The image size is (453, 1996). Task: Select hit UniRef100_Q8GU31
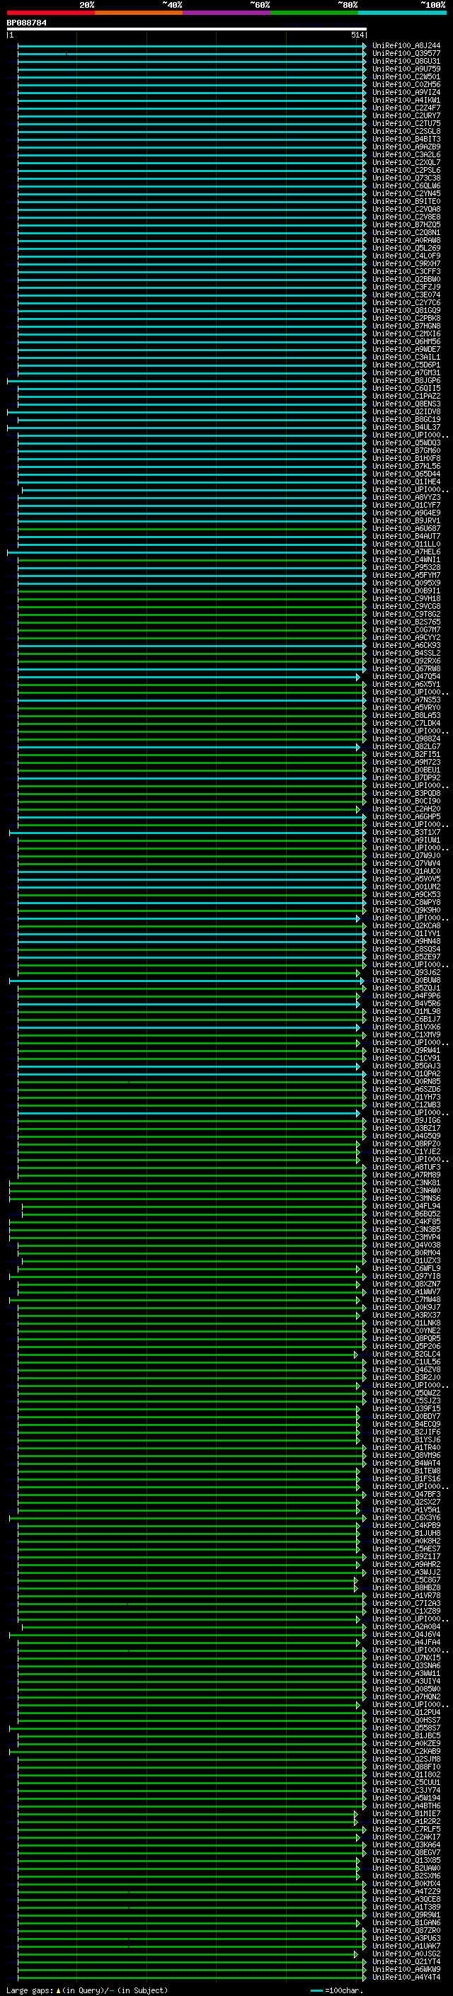coord(406,61)
